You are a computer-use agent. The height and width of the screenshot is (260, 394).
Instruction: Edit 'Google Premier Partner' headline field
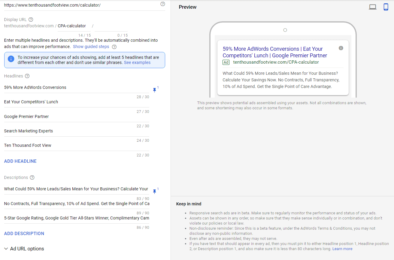tap(77, 116)
